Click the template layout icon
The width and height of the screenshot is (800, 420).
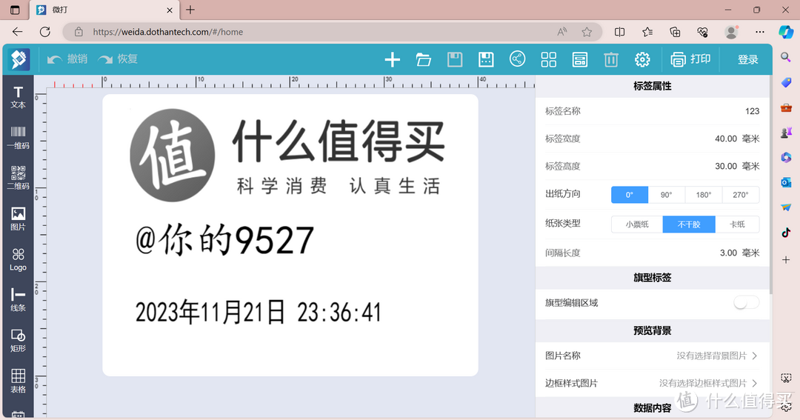(579, 60)
